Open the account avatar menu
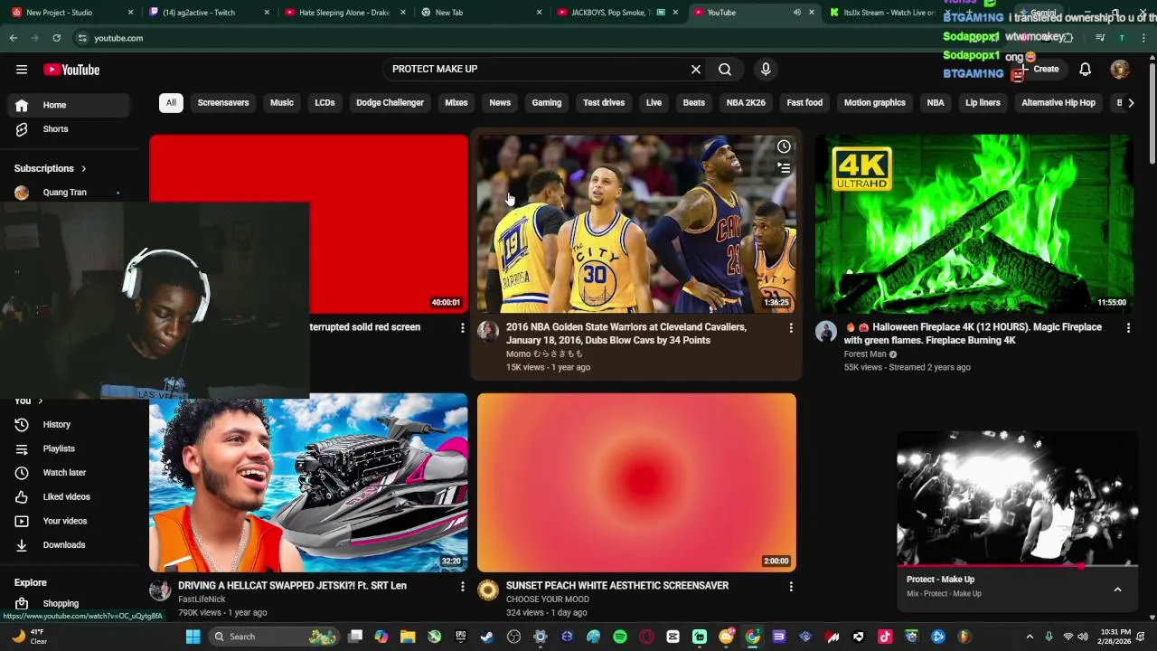Screen dimensions: 1157x651 click(1120, 69)
